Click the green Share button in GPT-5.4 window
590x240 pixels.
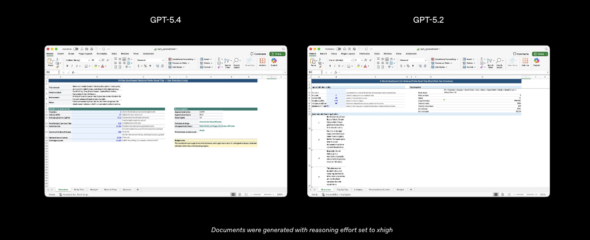coord(277,54)
